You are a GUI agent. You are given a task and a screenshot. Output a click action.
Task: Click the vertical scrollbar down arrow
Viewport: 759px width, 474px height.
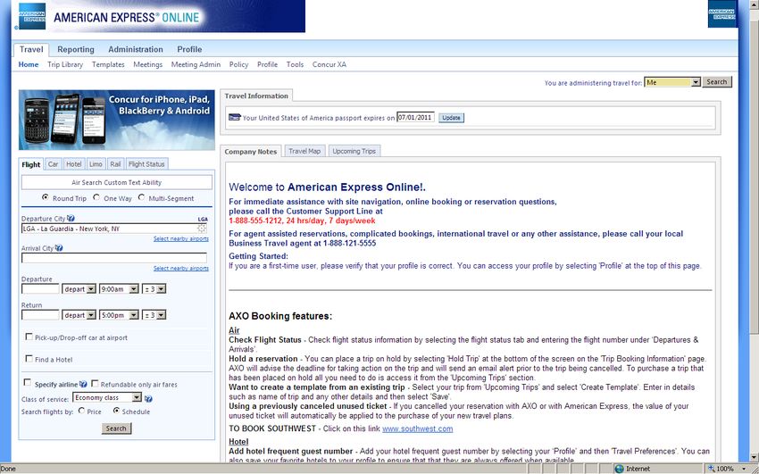tap(755, 458)
